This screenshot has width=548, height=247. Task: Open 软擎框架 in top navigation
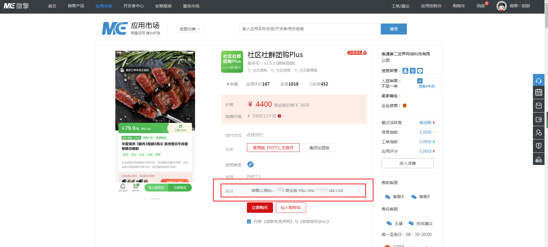tap(163, 6)
